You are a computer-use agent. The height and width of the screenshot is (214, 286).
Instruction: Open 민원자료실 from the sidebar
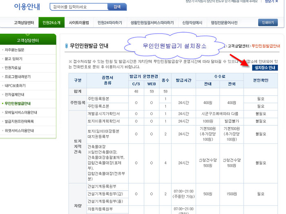pos(13,68)
